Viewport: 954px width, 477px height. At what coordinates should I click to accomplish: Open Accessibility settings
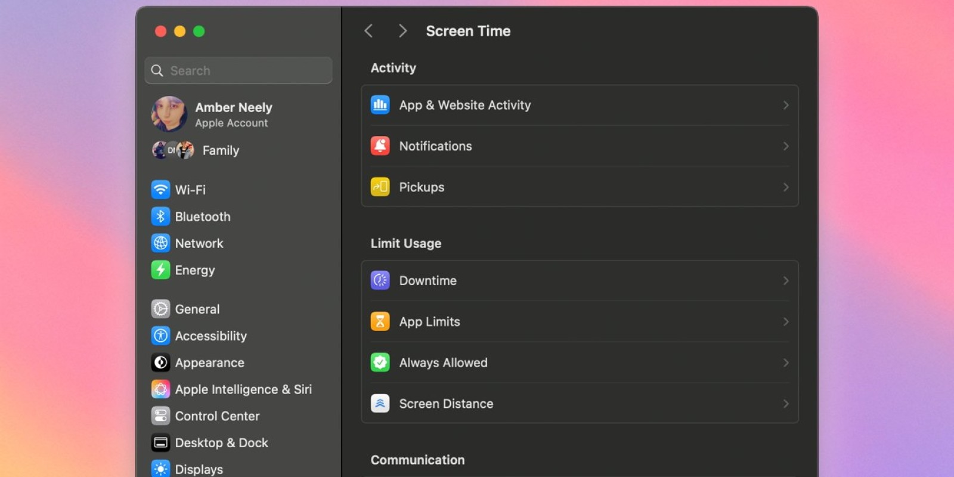pyautogui.click(x=238, y=336)
